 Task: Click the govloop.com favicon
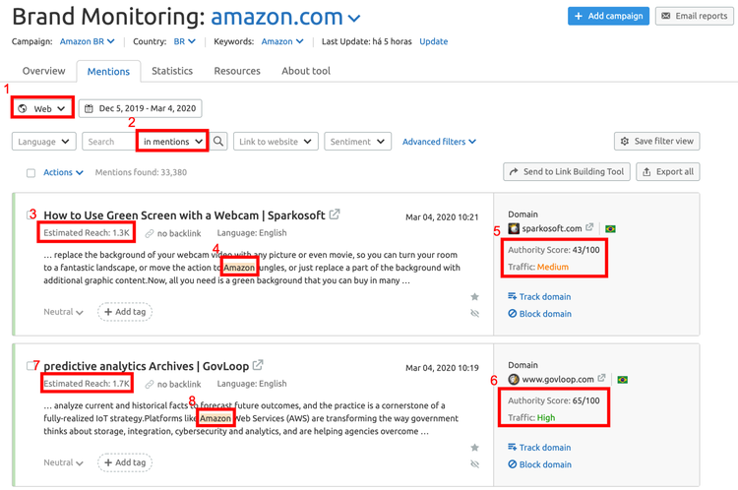click(514, 380)
